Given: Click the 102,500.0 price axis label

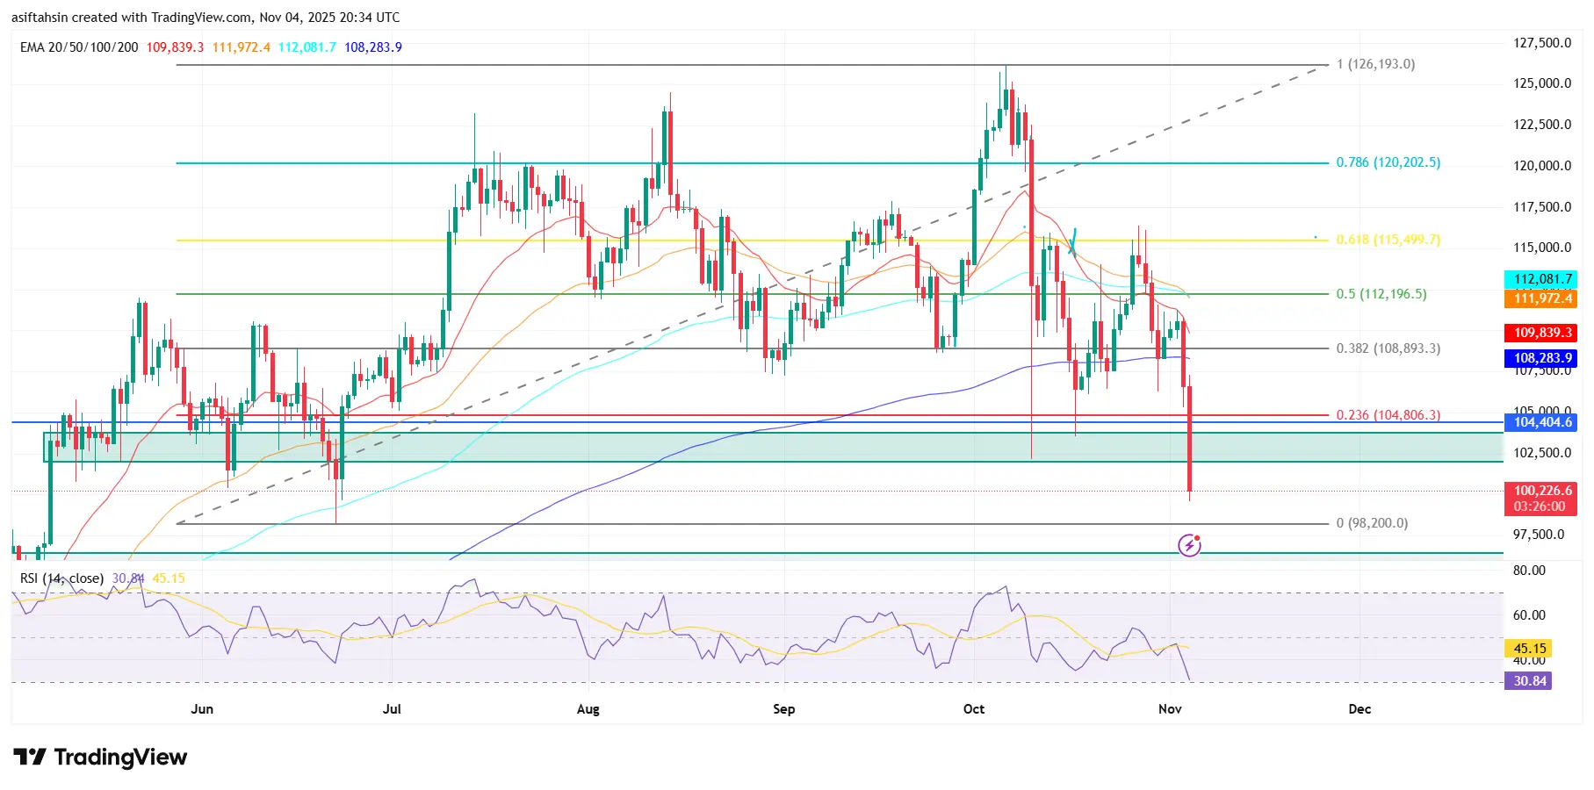Looking at the screenshot, I should coord(1542,453).
